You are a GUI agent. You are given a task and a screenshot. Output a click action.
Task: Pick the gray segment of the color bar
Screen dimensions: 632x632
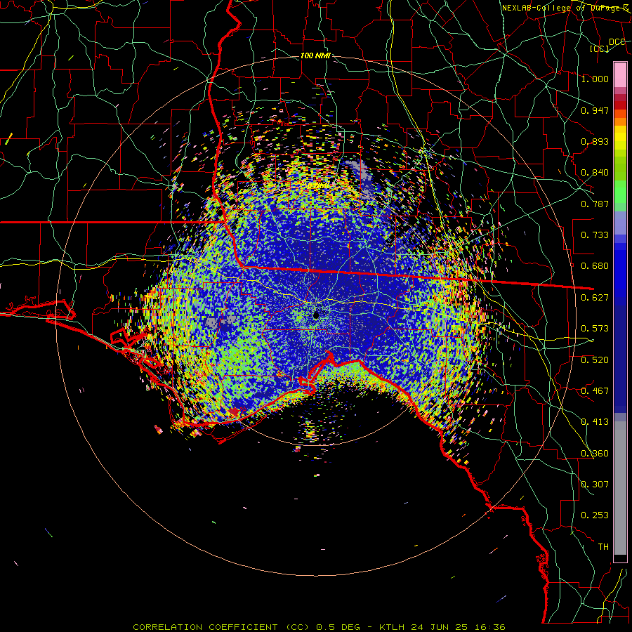[x=620, y=488]
